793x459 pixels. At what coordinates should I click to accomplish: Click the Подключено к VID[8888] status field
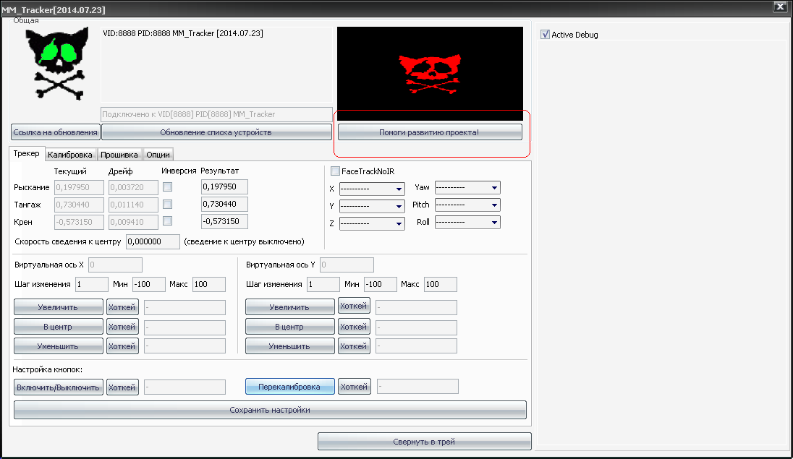[x=216, y=114]
